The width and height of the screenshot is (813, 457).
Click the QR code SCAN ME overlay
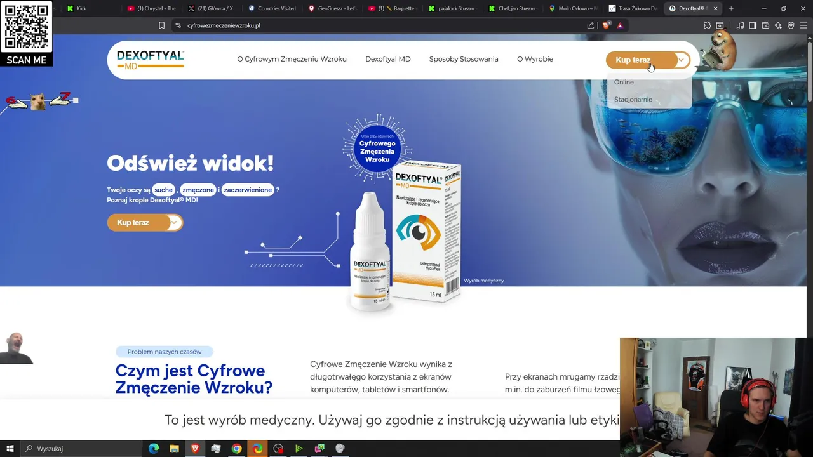(27, 34)
